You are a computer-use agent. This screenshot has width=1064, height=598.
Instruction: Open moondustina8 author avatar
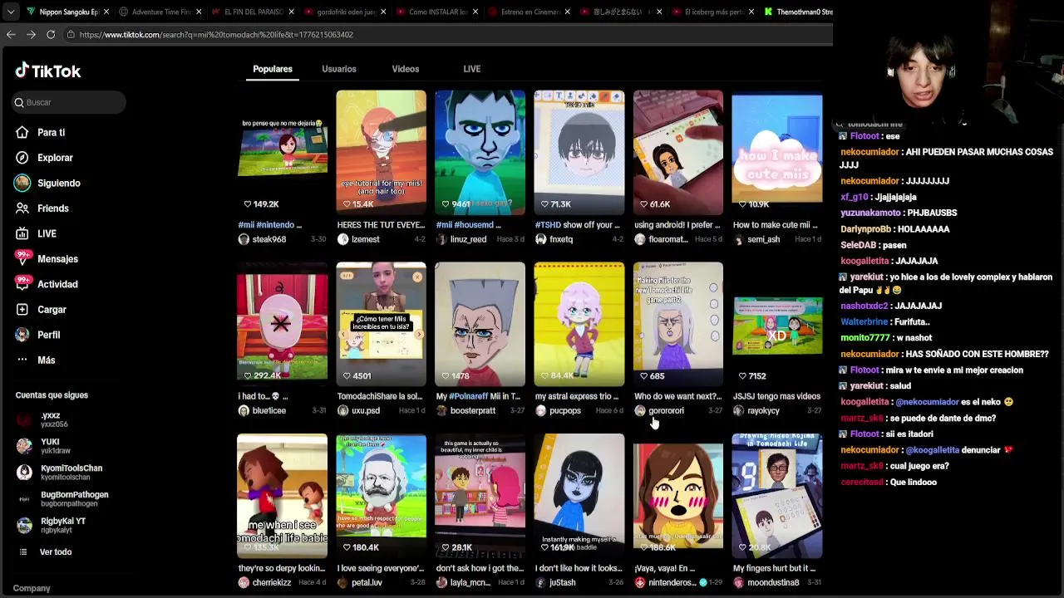[738, 582]
